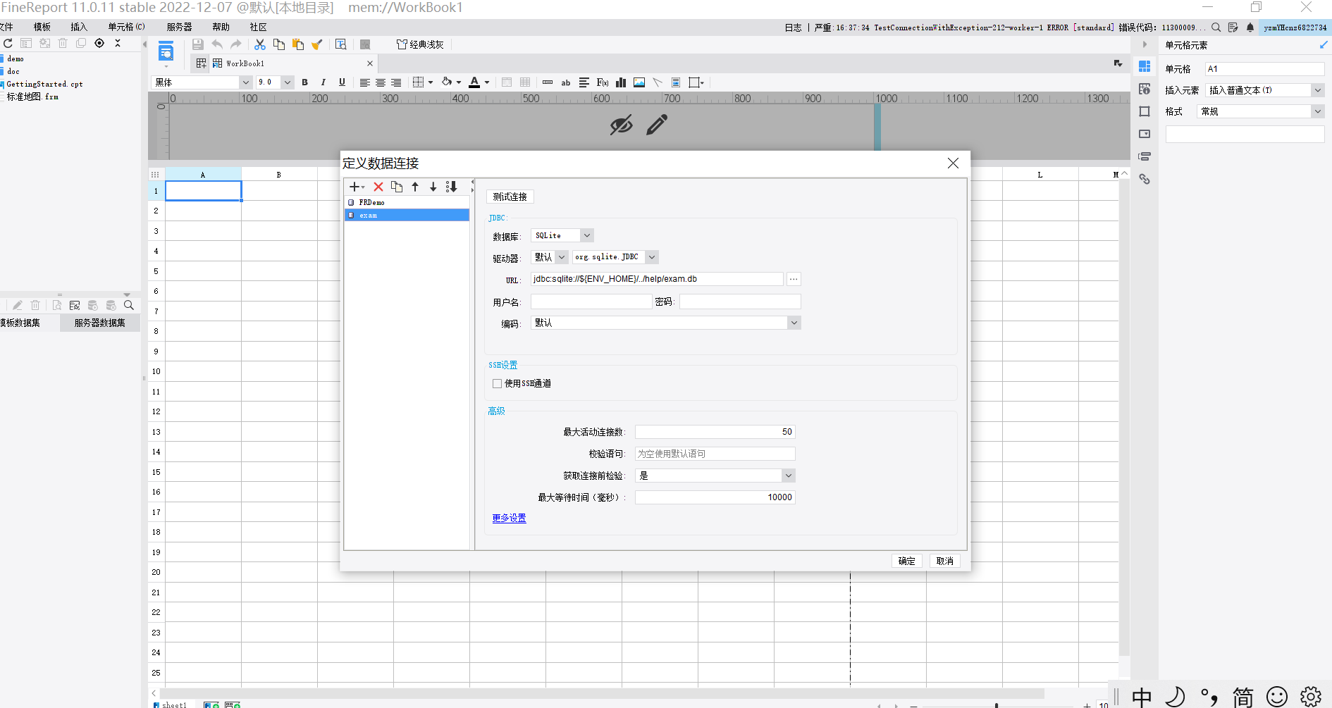Click into the URL input field
1332x708 pixels.
point(656,279)
